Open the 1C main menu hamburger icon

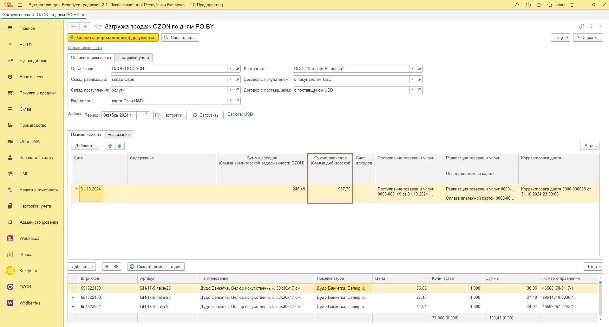(x=20, y=5)
